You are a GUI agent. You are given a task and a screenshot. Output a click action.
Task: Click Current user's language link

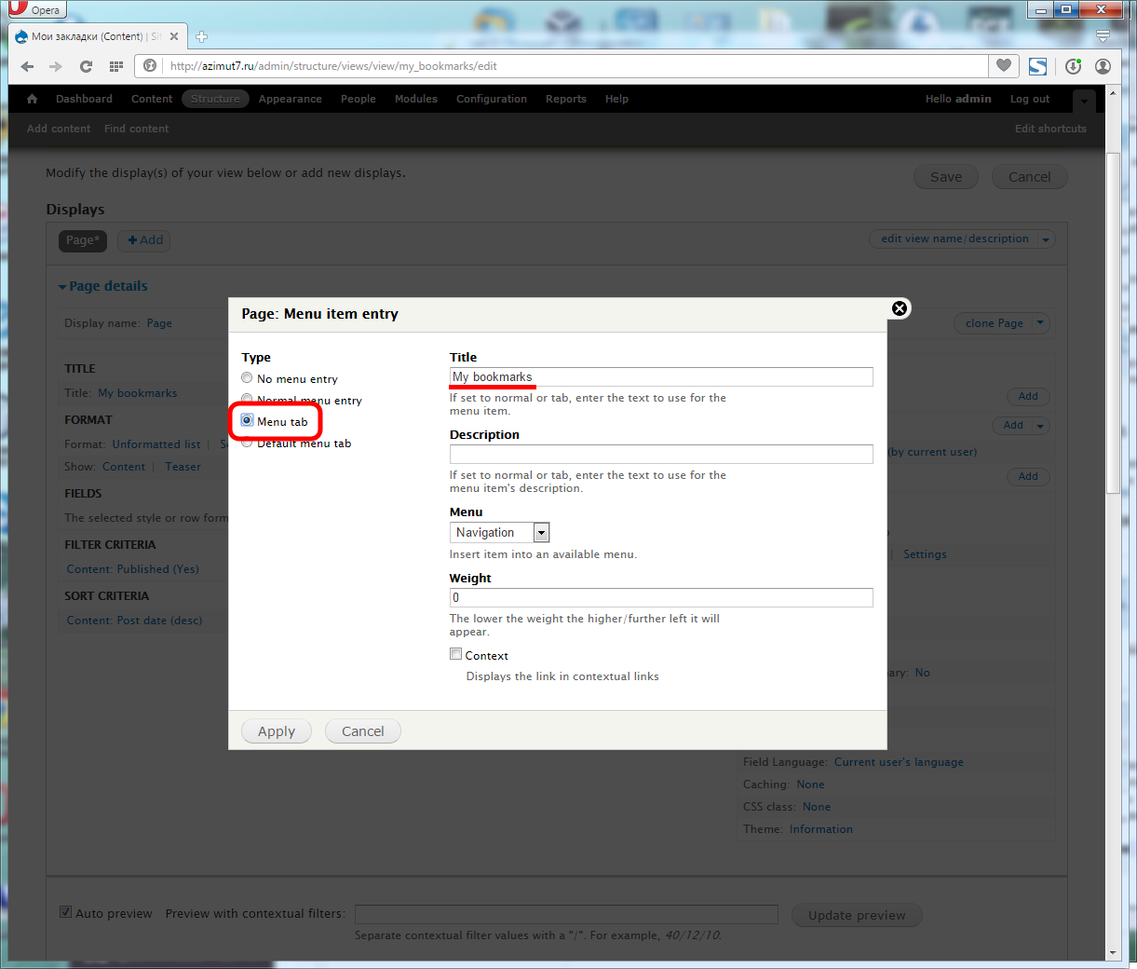click(x=899, y=762)
